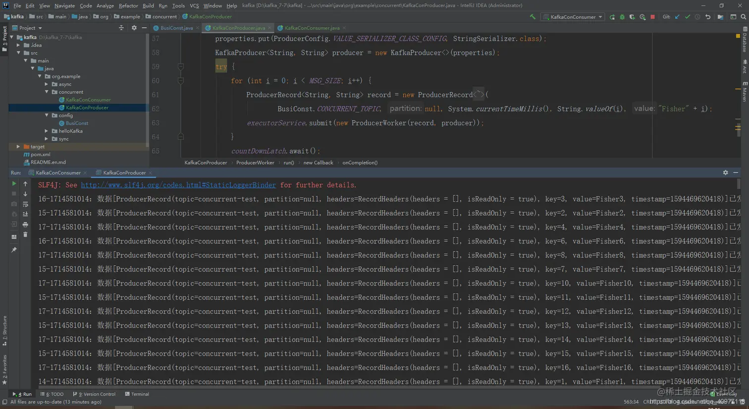Screen dimensions: 749x409
Task: Click Git Update Project blue arrow
Action: pyautogui.click(x=677, y=17)
